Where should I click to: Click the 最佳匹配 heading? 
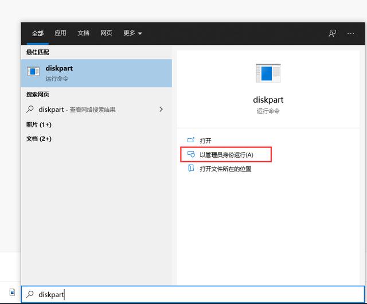[37, 52]
